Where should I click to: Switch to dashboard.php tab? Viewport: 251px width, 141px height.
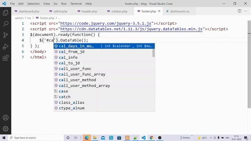coord(27,11)
